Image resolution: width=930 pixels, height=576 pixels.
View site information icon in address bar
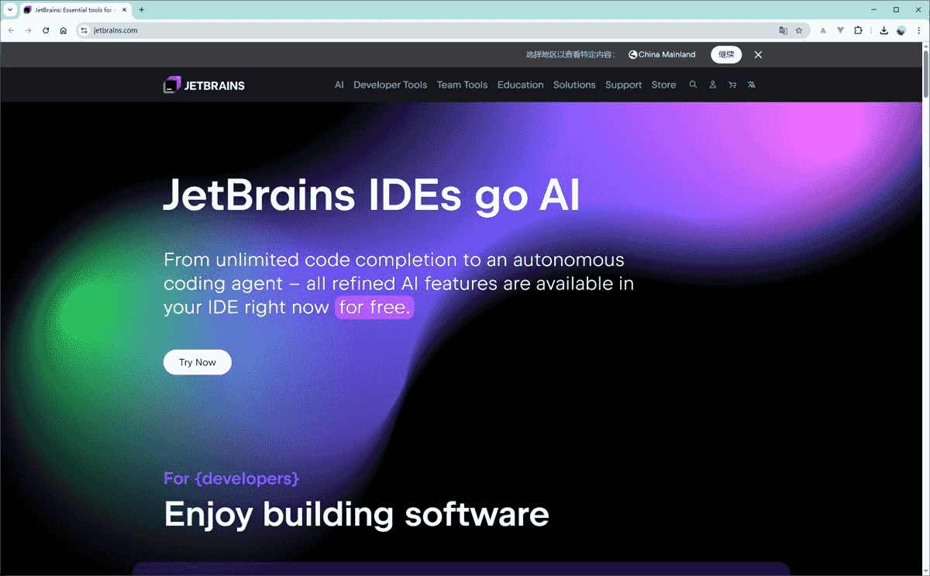(x=84, y=30)
